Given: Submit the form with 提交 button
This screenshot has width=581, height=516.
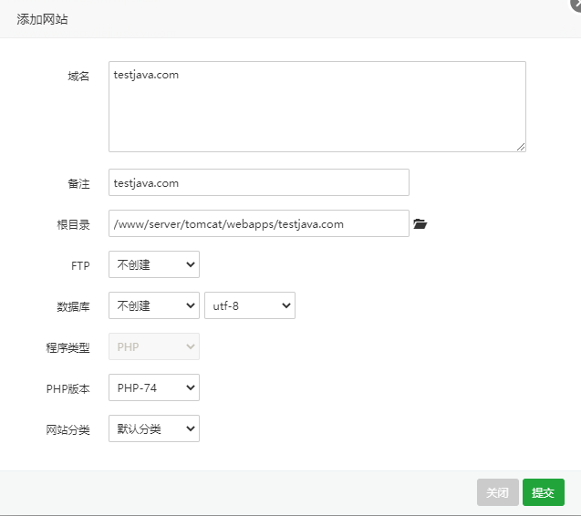Looking at the screenshot, I should point(544,492).
